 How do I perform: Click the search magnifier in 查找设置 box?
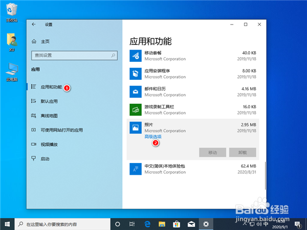pos(113,55)
